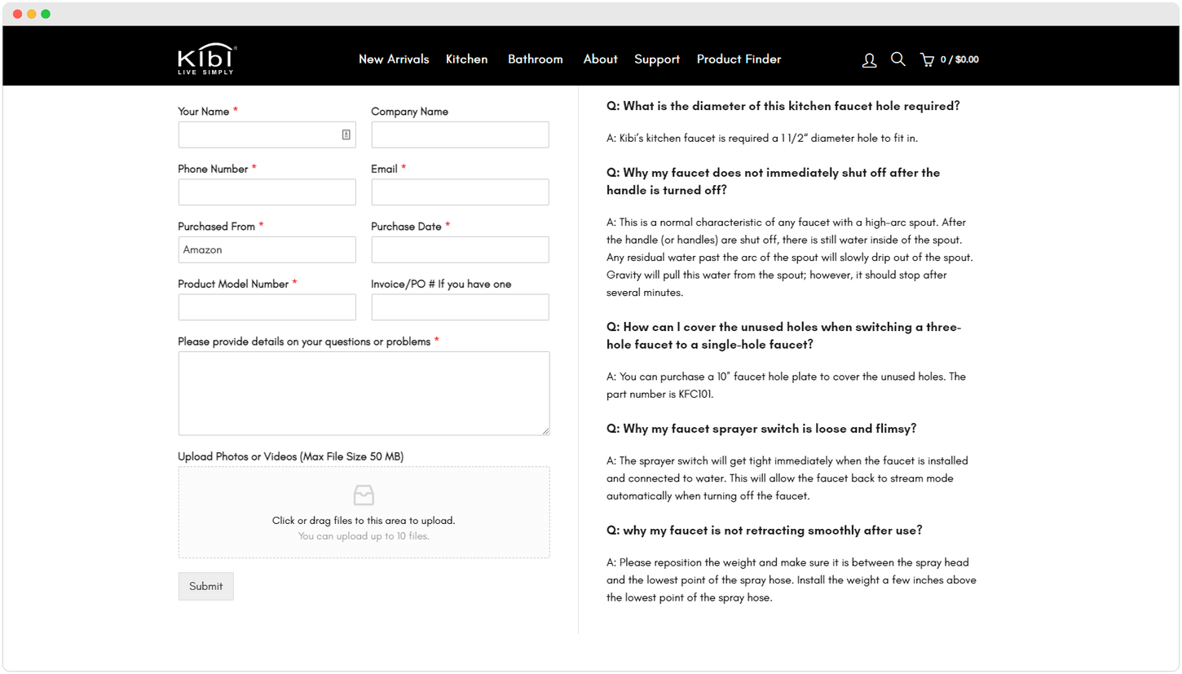This screenshot has height=674, width=1182.
Task: Click the Kibi Live Simply logo
Action: pyautogui.click(x=207, y=59)
